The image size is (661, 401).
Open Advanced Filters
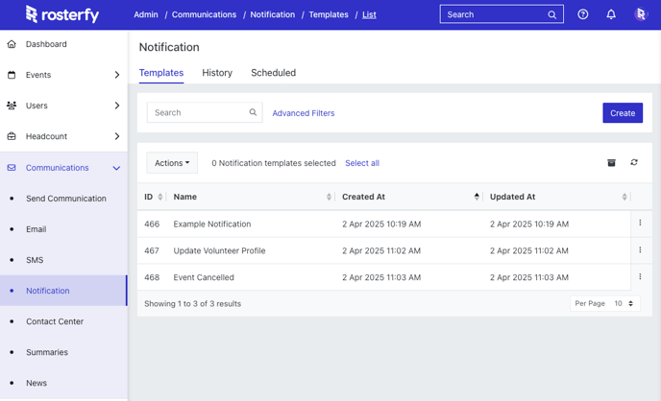303,113
